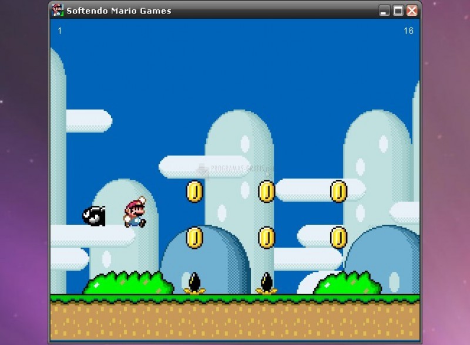Click the "1" counter in the game corner
Image resolution: width=470 pixels, height=345 pixels.
click(x=60, y=31)
